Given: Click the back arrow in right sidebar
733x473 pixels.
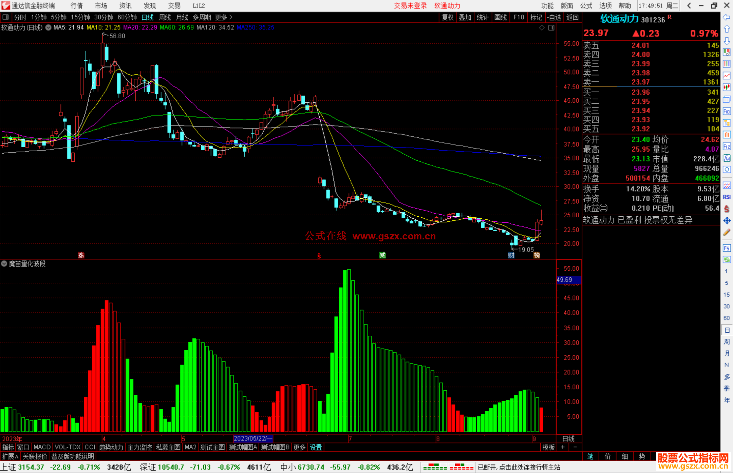Looking at the screenshot, I should 727,17.
